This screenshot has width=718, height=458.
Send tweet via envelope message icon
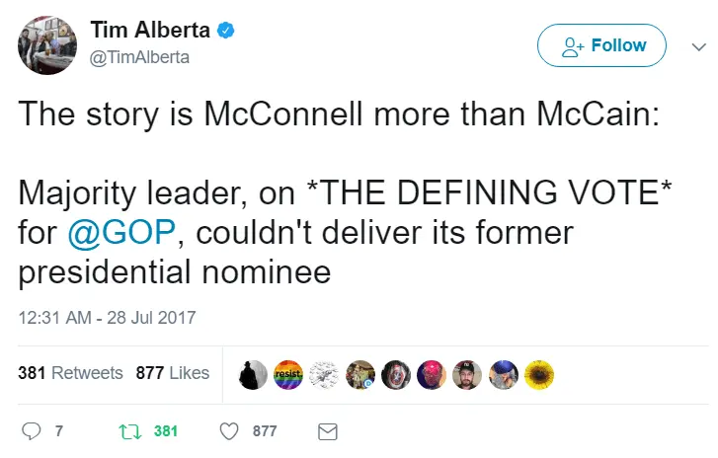click(327, 431)
